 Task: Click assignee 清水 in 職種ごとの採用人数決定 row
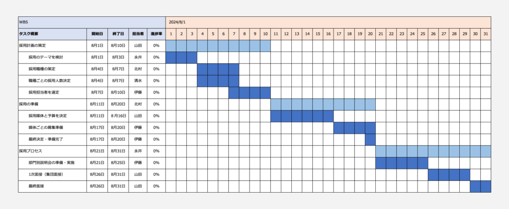[x=138, y=81]
